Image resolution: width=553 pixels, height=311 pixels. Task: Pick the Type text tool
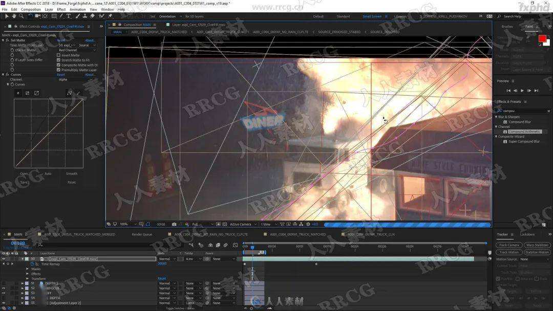point(69,16)
